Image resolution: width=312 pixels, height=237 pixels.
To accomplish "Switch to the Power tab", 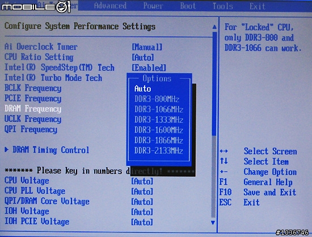I will point(153,6).
